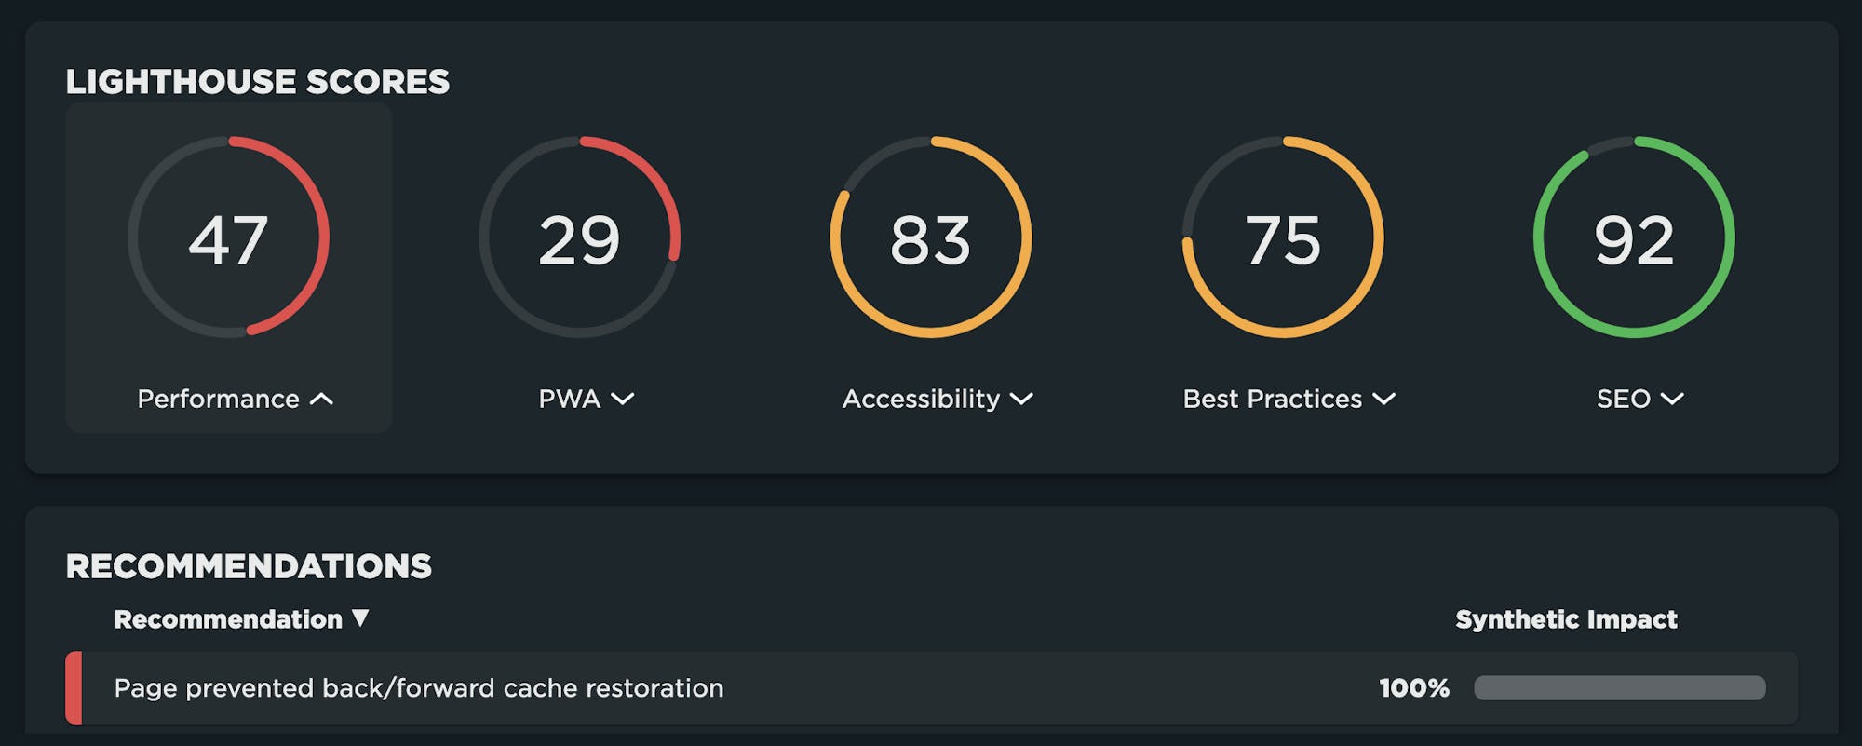Screen dimensions: 1862x746
Task: Expand the PWA score chevron
Action: [x=622, y=400]
